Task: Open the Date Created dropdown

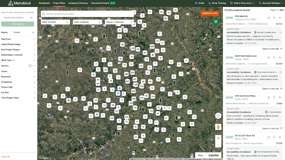Action: coord(55,22)
